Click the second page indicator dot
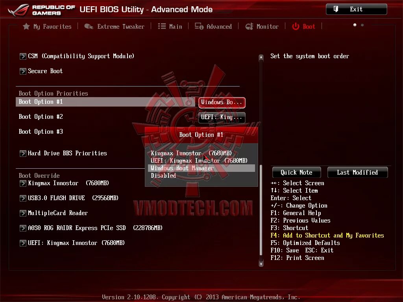Viewport: 403px width, 302px height. tap(362, 25)
